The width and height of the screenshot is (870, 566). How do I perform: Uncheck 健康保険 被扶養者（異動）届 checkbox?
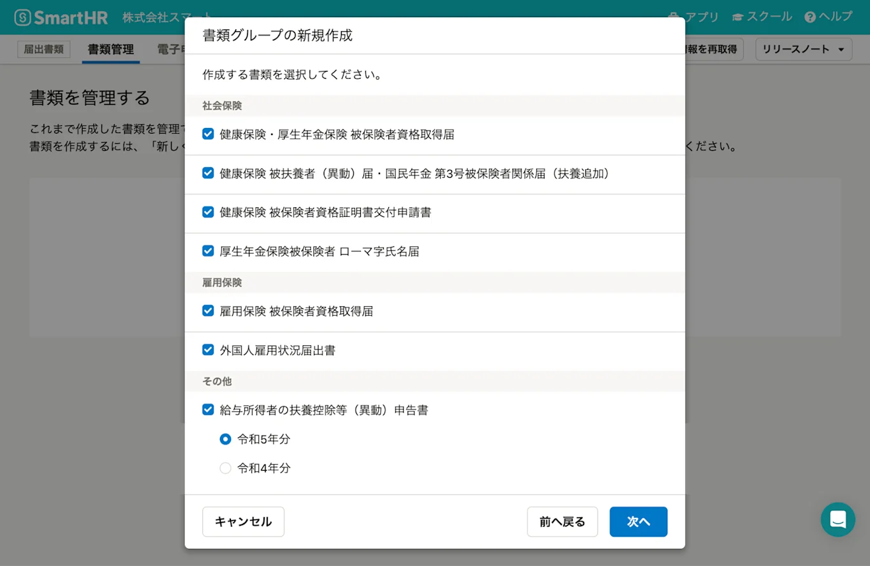[208, 173]
